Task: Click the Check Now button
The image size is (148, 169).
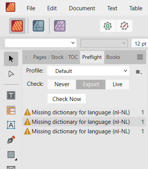Action: coord(67,99)
